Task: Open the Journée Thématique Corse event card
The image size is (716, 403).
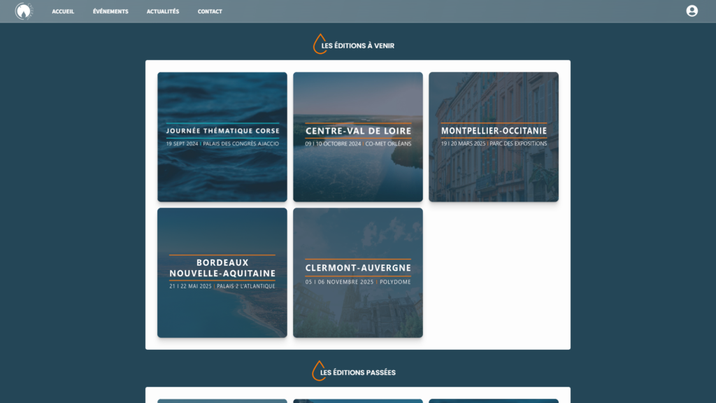Action: [x=222, y=136]
